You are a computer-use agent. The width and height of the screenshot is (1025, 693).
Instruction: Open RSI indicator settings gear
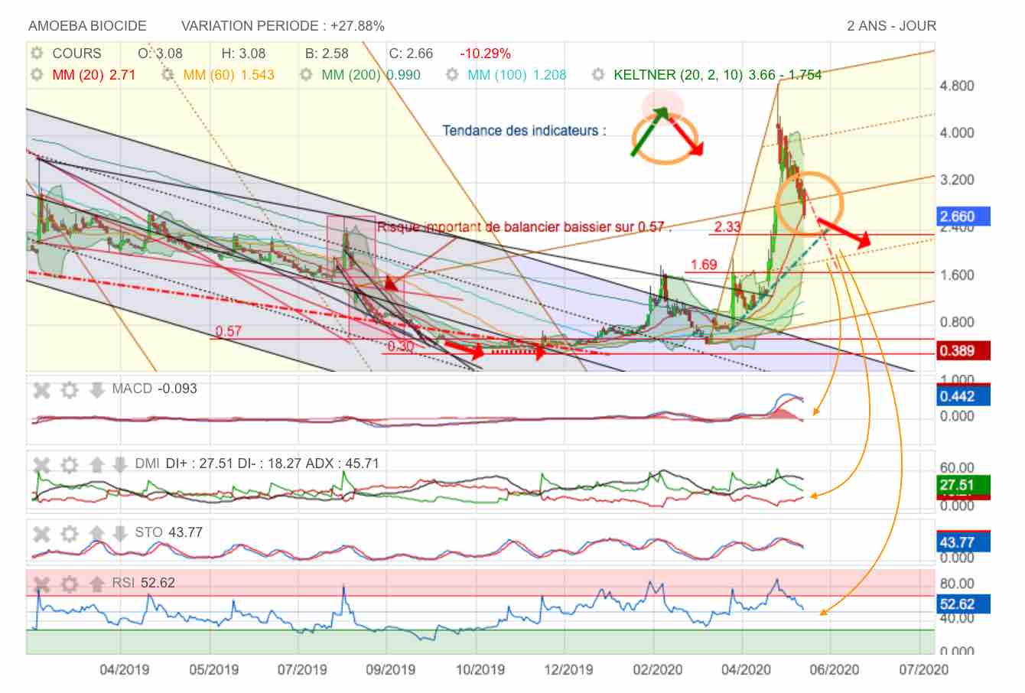70,584
